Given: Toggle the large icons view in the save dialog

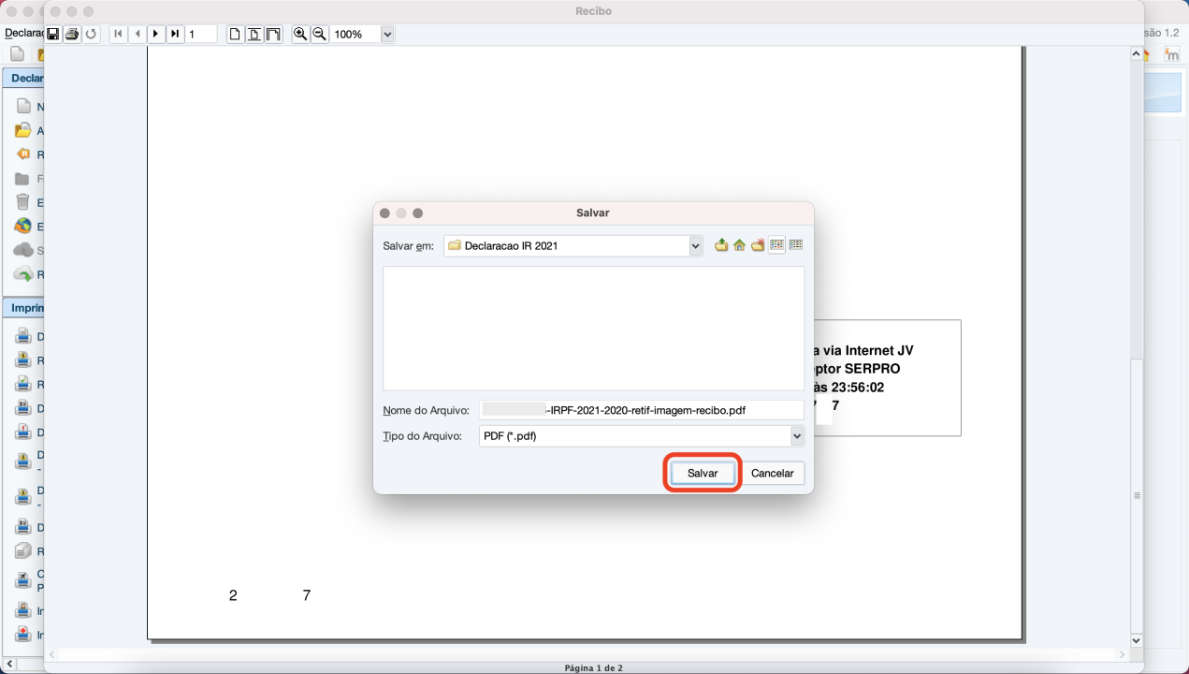Looking at the screenshot, I should point(775,244).
